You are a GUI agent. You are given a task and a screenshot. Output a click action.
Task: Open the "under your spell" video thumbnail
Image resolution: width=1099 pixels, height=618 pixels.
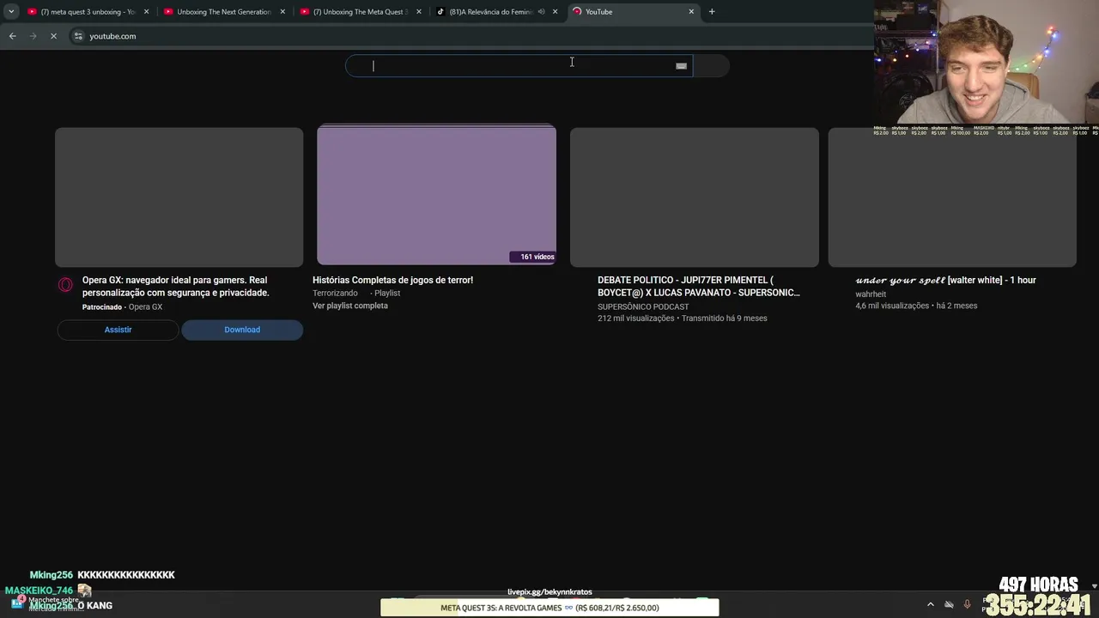click(x=952, y=197)
